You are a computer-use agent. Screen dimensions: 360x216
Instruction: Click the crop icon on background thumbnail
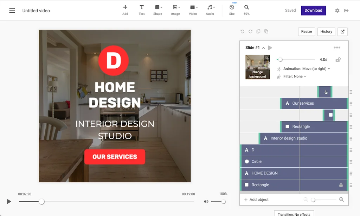(267, 58)
